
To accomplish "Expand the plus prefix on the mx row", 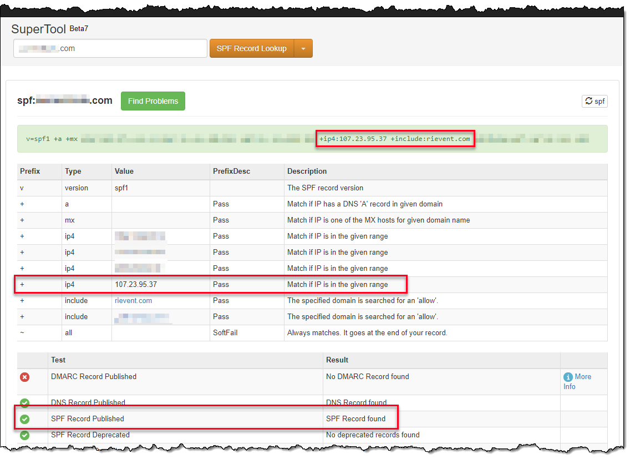I will 22,220.
